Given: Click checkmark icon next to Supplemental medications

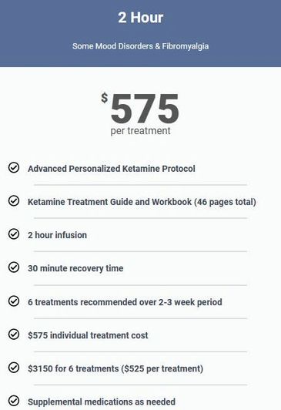Looking at the screenshot, I should coord(14,401).
